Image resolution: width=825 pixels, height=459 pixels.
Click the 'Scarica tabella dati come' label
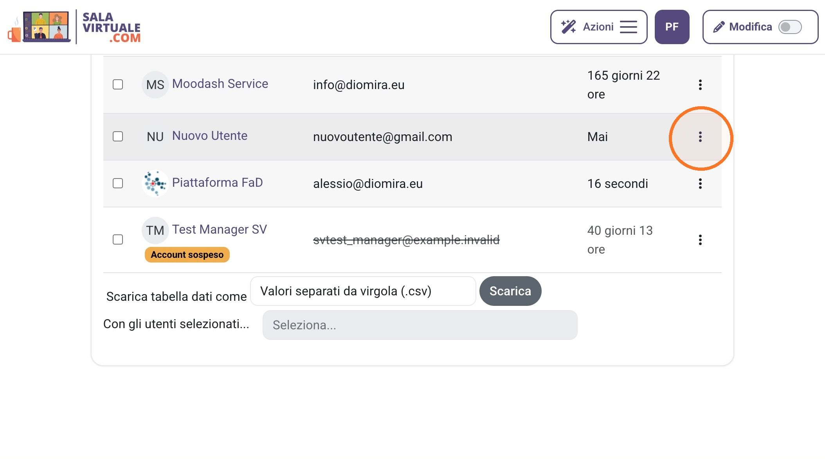coord(177,296)
